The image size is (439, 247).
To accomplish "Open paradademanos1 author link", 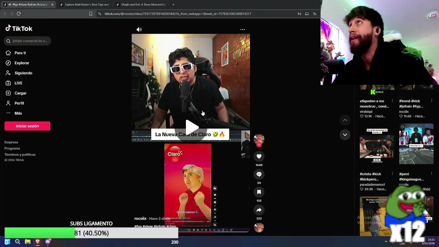I will (372, 185).
